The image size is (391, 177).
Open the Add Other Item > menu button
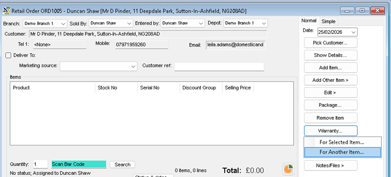pyautogui.click(x=331, y=80)
